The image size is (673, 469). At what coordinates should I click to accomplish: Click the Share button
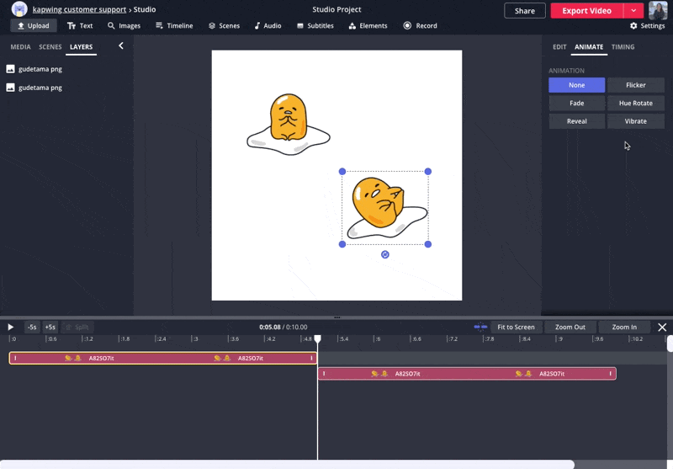pos(524,11)
